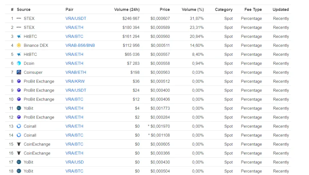
Task: Open the VRA/BTC pair in row 18
Action: click(74, 171)
